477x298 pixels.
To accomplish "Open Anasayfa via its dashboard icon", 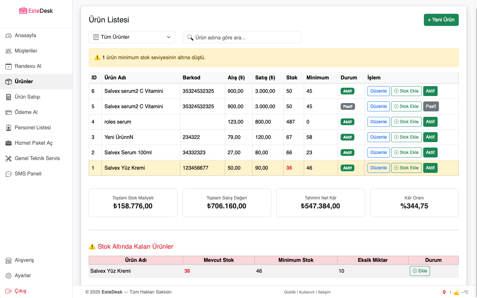I will pyautogui.click(x=9, y=36).
